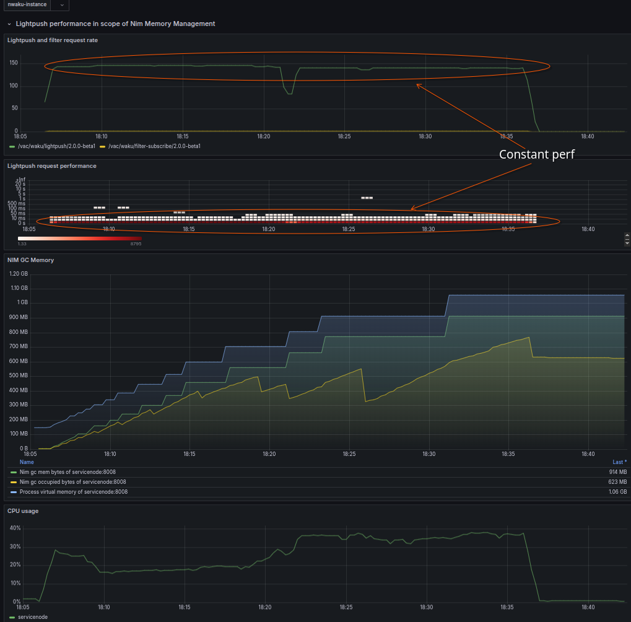Open the NIM GC Memory panel title menu
Screen dimensions: 631x622
pos(30,260)
